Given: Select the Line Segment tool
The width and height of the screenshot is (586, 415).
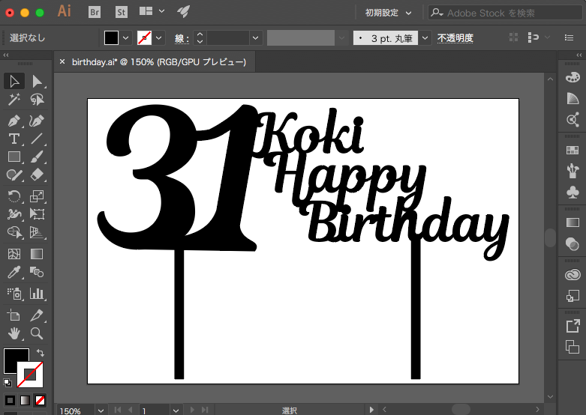Looking at the screenshot, I should coord(37,139).
